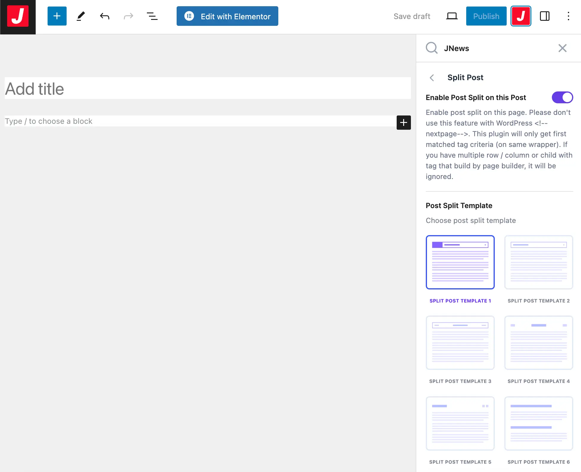Image resolution: width=581 pixels, height=472 pixels.
Task: Click the JNews logo in top-left corner
Action: coord(18,16)
